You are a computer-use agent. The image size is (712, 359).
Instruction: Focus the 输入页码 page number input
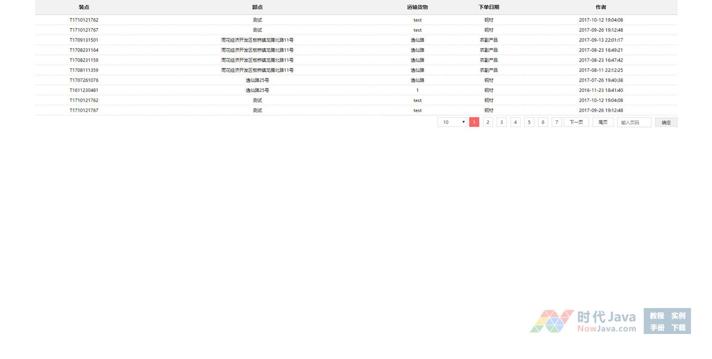point(634,122)
